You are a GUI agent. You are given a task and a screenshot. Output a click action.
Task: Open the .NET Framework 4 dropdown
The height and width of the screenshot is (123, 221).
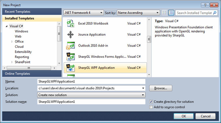pos(84,13)
